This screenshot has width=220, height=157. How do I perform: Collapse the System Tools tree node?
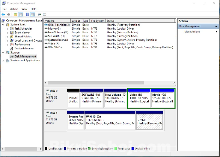pyautogui.click(x=3, y=25)
